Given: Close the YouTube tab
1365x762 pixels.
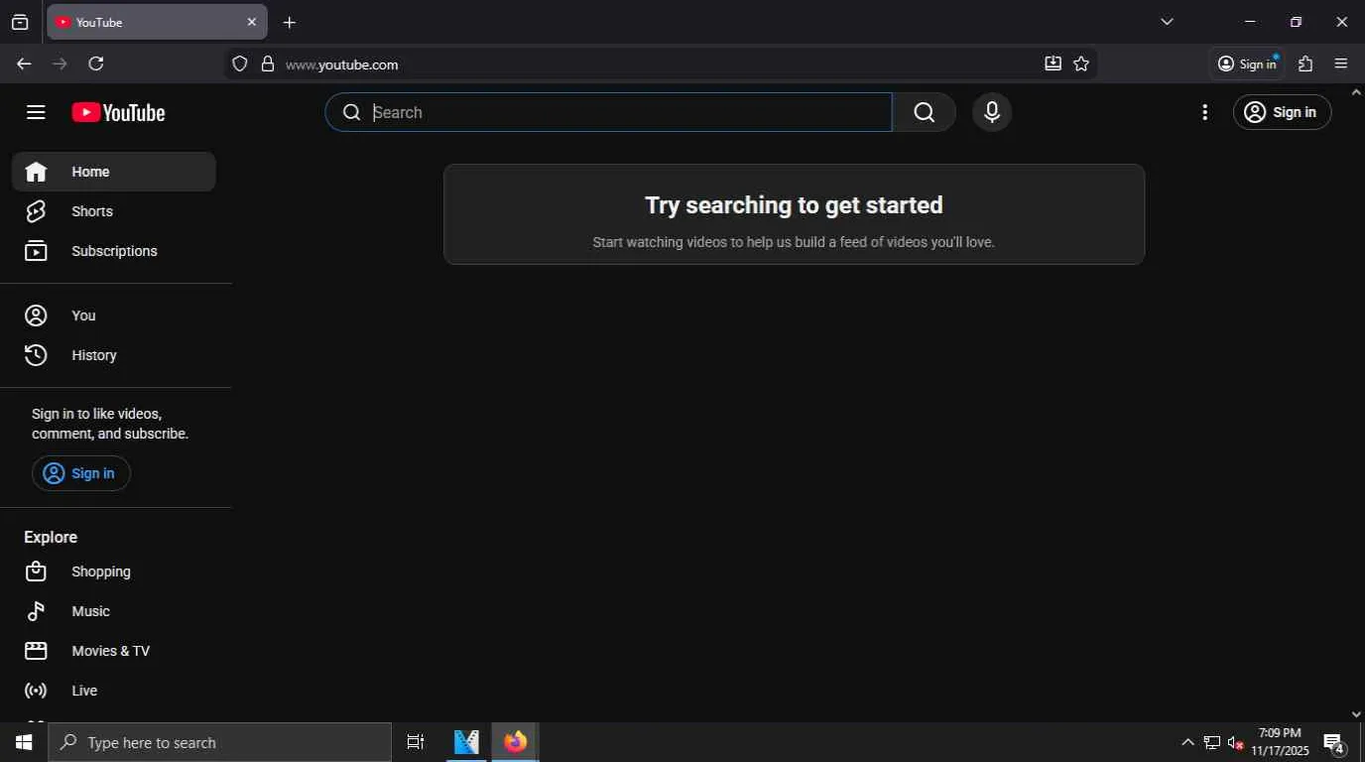Looking at the screenshot, I should coord(251,22).
